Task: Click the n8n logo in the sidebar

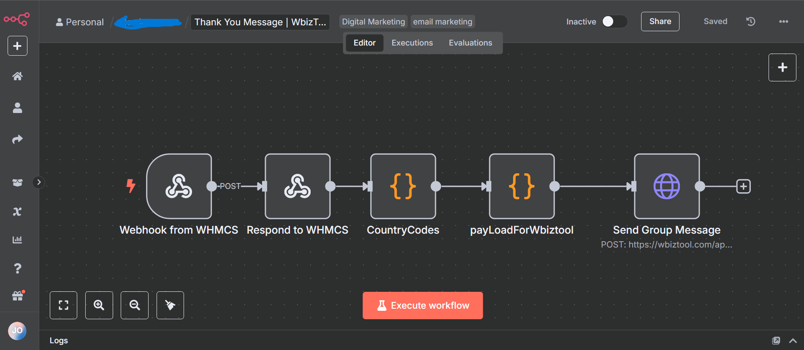Action: [17, 19]
